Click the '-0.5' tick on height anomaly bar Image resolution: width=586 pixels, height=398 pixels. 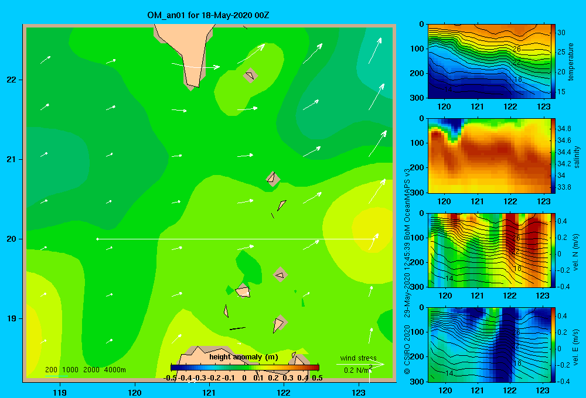point(170,378)
